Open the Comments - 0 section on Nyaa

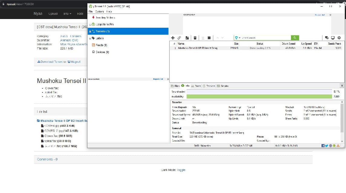point(47,159)
